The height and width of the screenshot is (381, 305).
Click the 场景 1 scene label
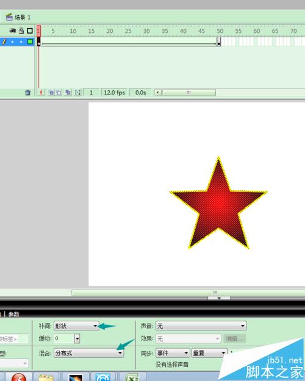pyautogui.click(x=23, y=17)
